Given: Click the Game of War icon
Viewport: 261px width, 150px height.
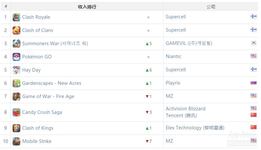Looking at the screenshot, I should (16, 96).
